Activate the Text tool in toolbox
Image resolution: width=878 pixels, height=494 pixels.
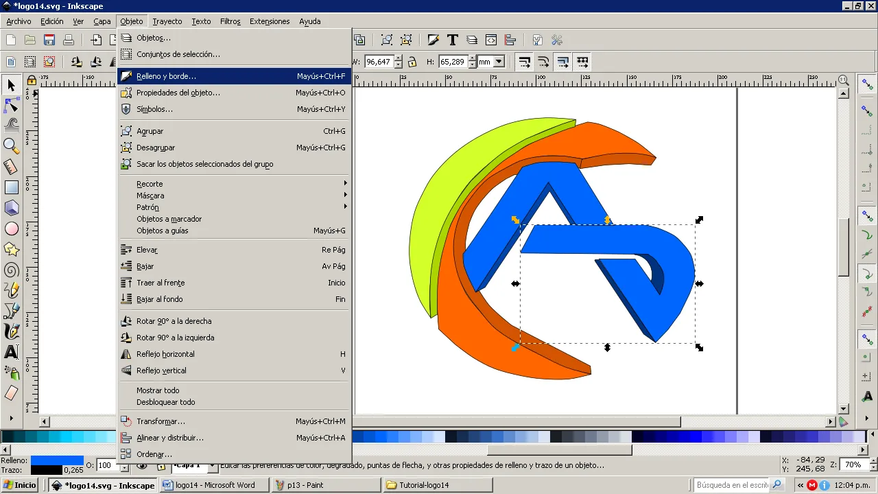click(x=12, y=352)
